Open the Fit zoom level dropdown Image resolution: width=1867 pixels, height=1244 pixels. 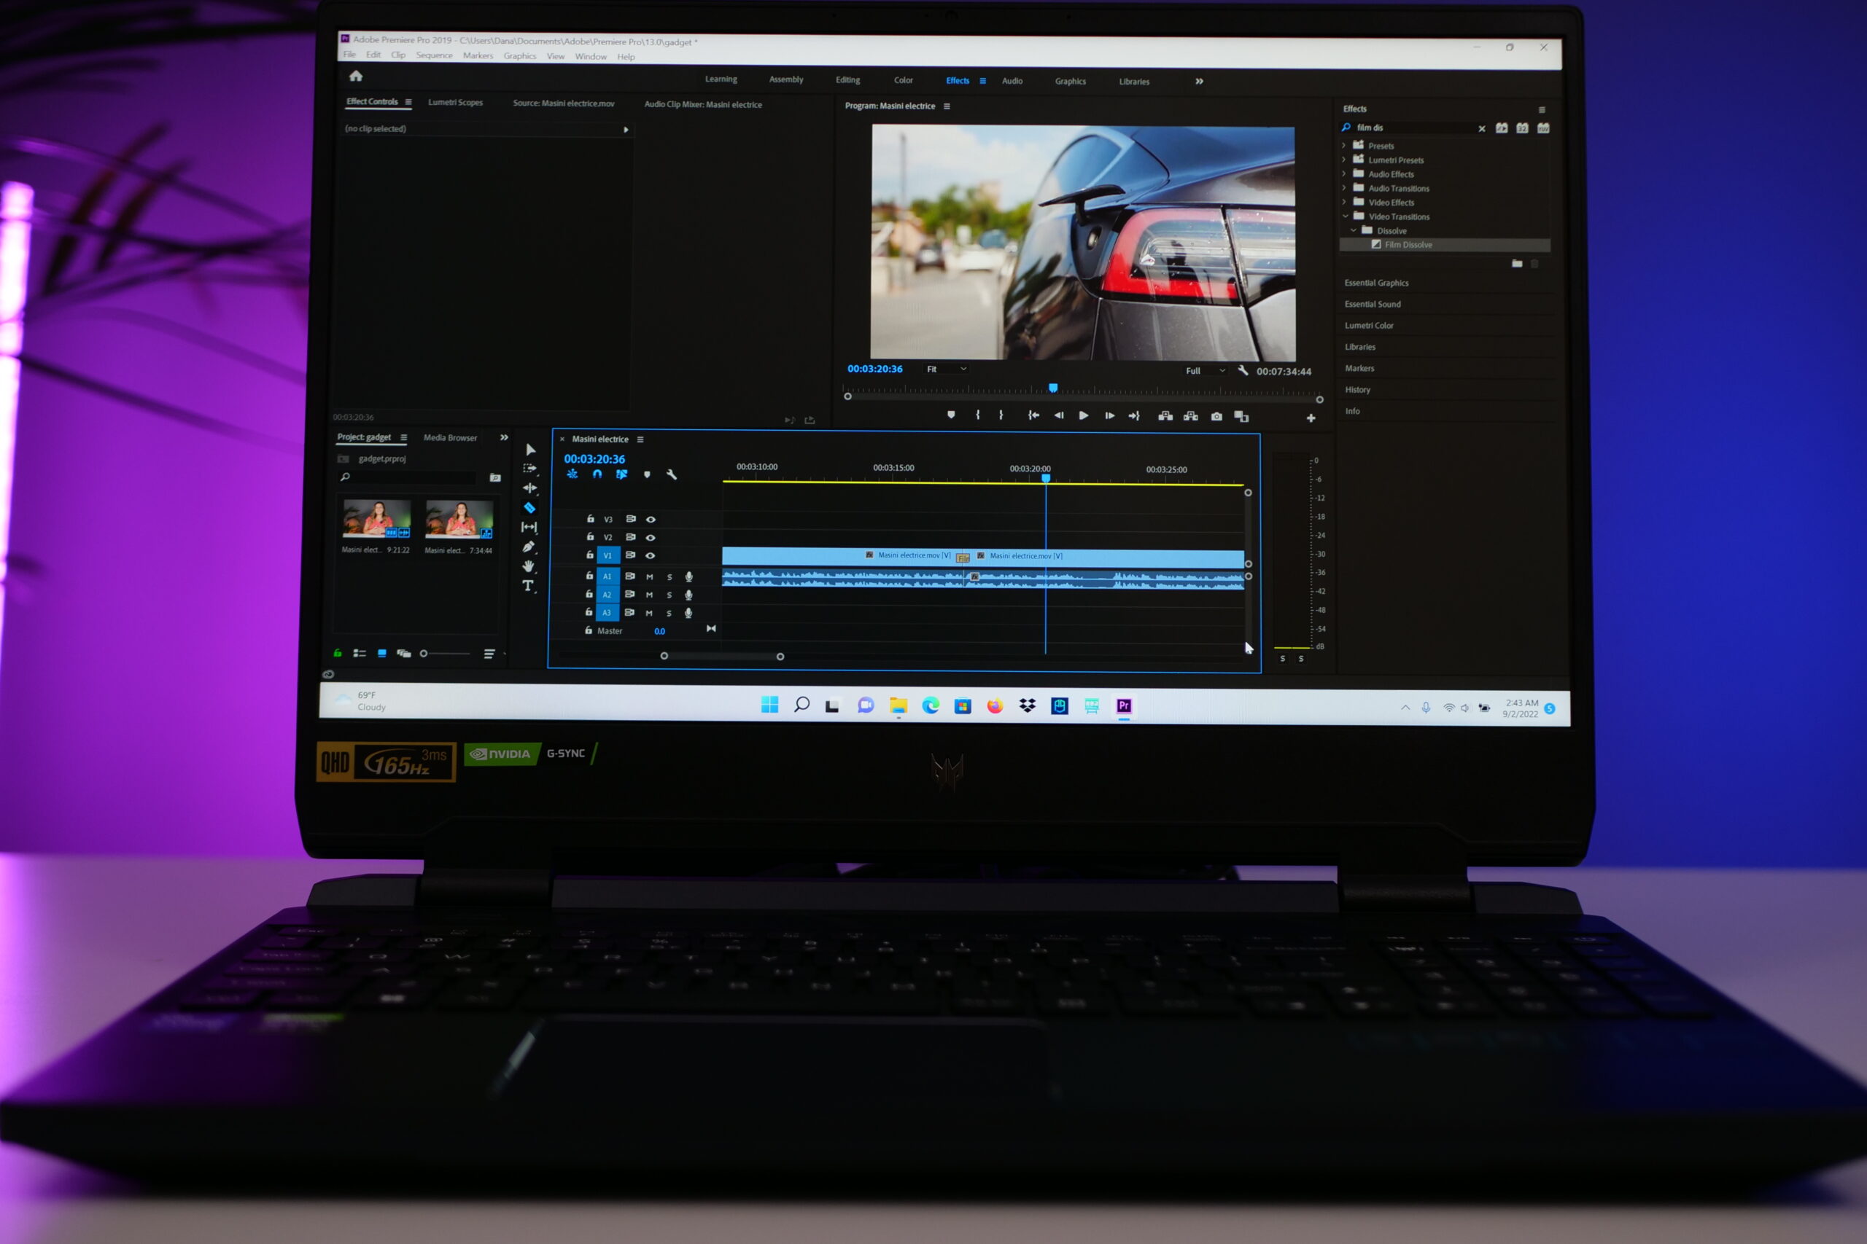click(x=946, y=369)
